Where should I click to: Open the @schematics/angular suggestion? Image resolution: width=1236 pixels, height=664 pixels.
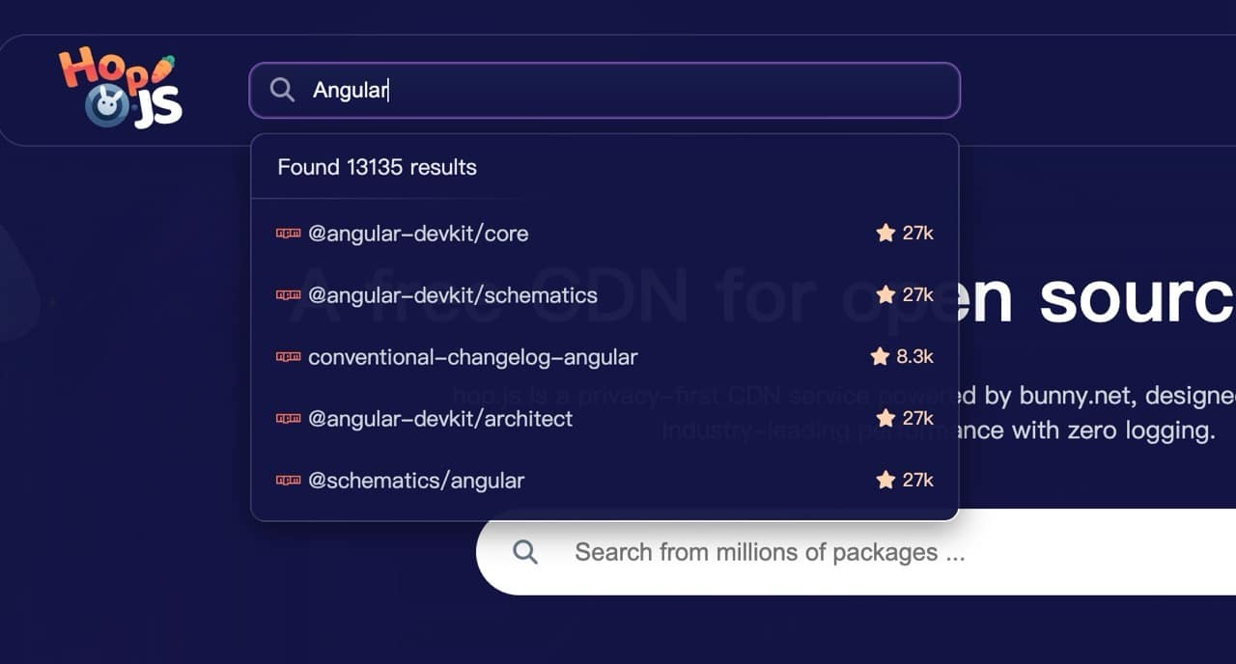pos(416,481)
